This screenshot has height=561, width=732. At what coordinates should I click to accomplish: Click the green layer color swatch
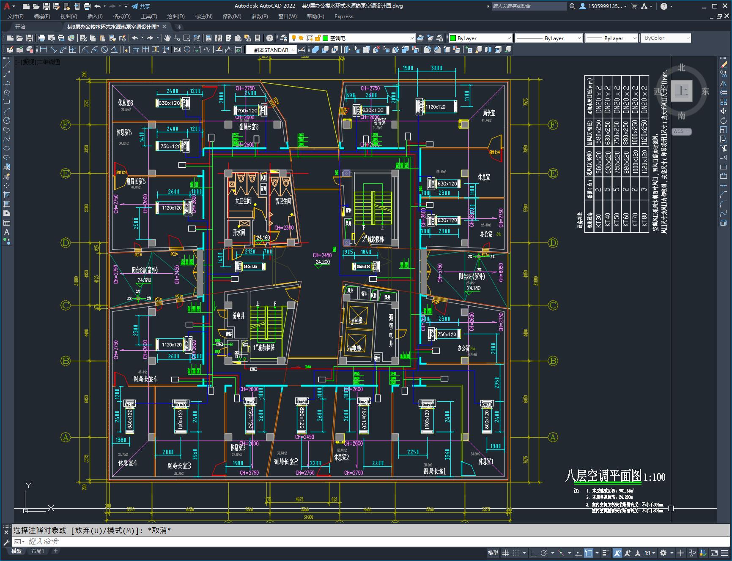325,38
